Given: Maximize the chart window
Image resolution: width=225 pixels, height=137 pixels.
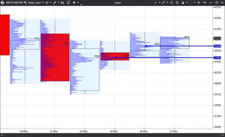Looking at the screenshot, I should pos(217,3).
